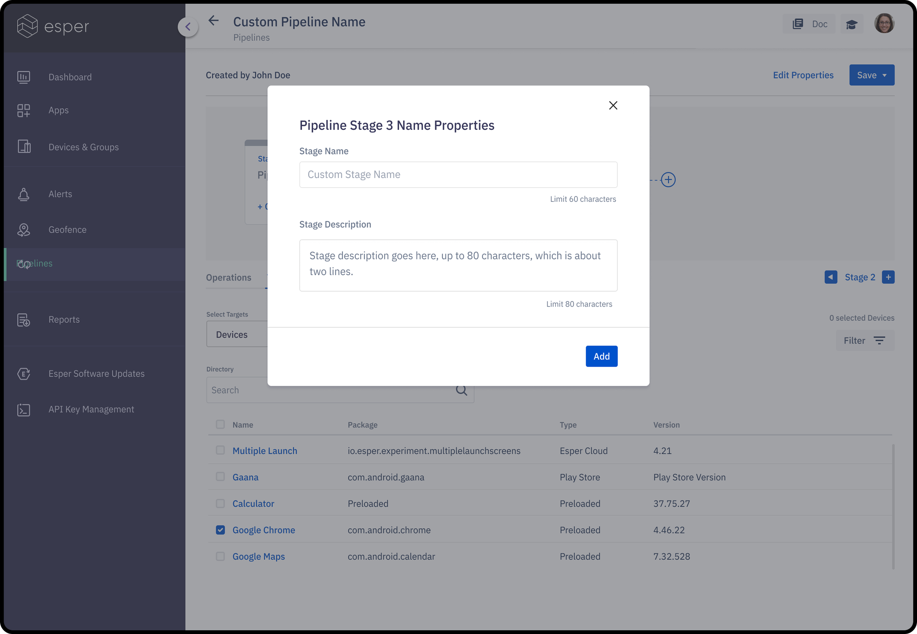The height and width of the screenshot is (634, 917).
Task: Open API Key Management terminal icon
Action: 23,410
